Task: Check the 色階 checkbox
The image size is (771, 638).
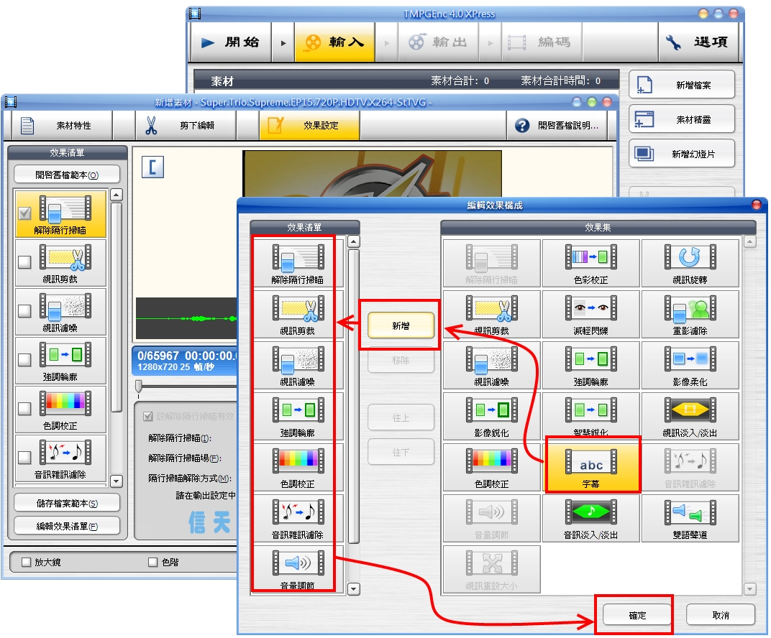Action: click(153, 562)
